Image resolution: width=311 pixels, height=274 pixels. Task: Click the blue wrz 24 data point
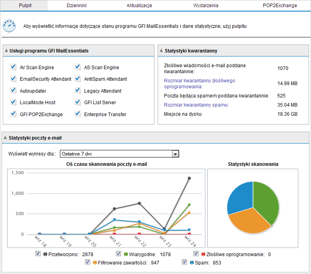(189, 230)
